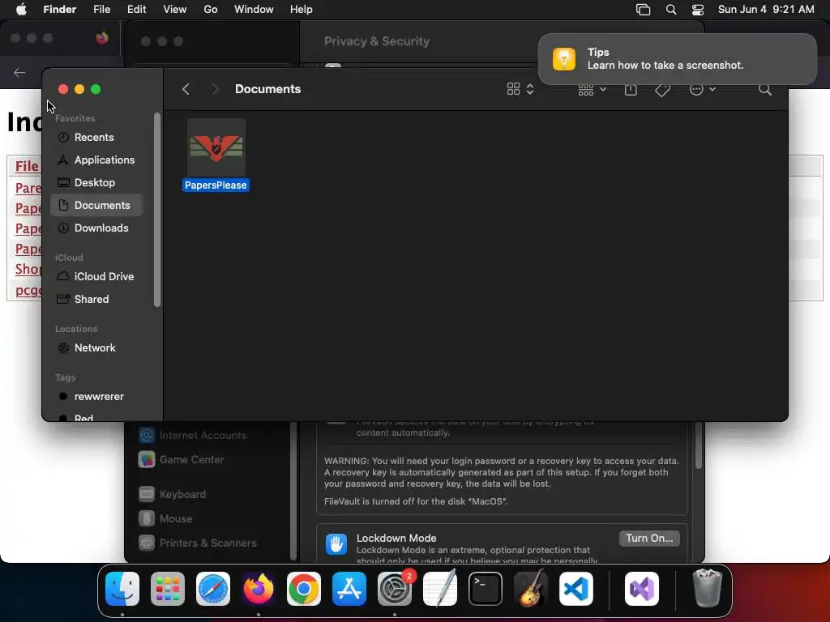
Task: Select the PapersPlease app thumbnail
Action: pyautogui.click(x=216, y=147)
